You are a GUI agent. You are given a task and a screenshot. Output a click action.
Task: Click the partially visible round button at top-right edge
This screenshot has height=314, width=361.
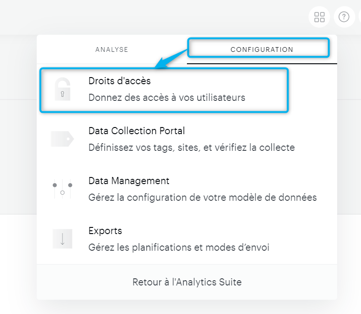click(x=359, y=17)
